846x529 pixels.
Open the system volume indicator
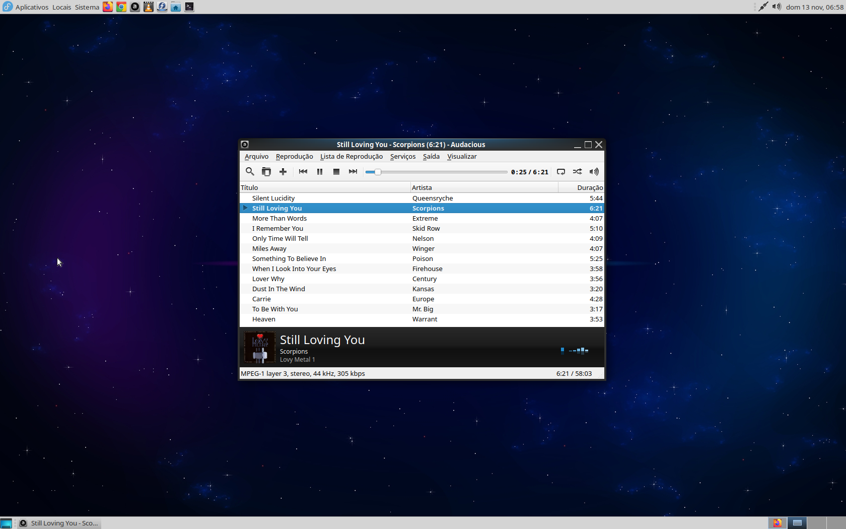[x=777, y=7]
